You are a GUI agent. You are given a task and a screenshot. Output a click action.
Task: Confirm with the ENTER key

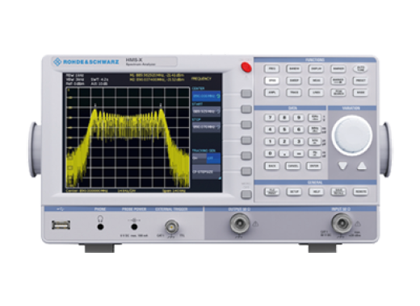(x=314, y=166)
